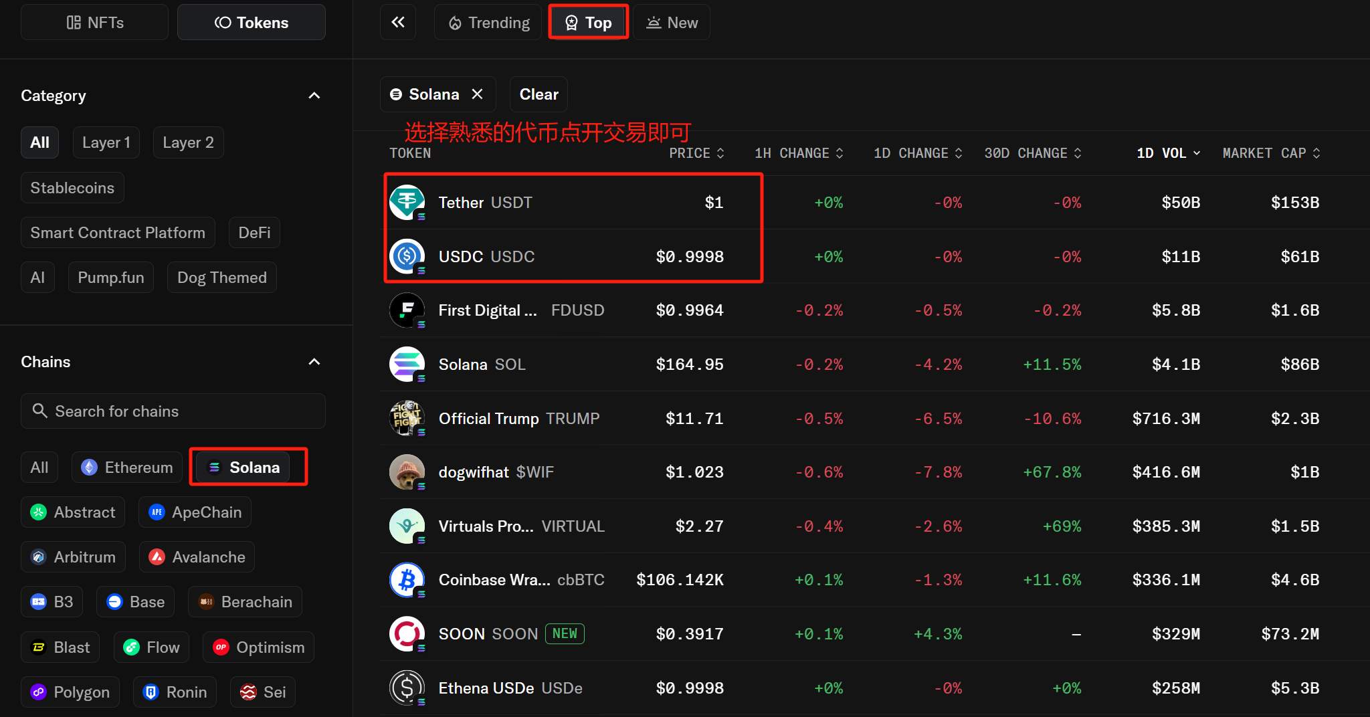Click the Virtuals Protocol token logo

[x=407, y=526]
